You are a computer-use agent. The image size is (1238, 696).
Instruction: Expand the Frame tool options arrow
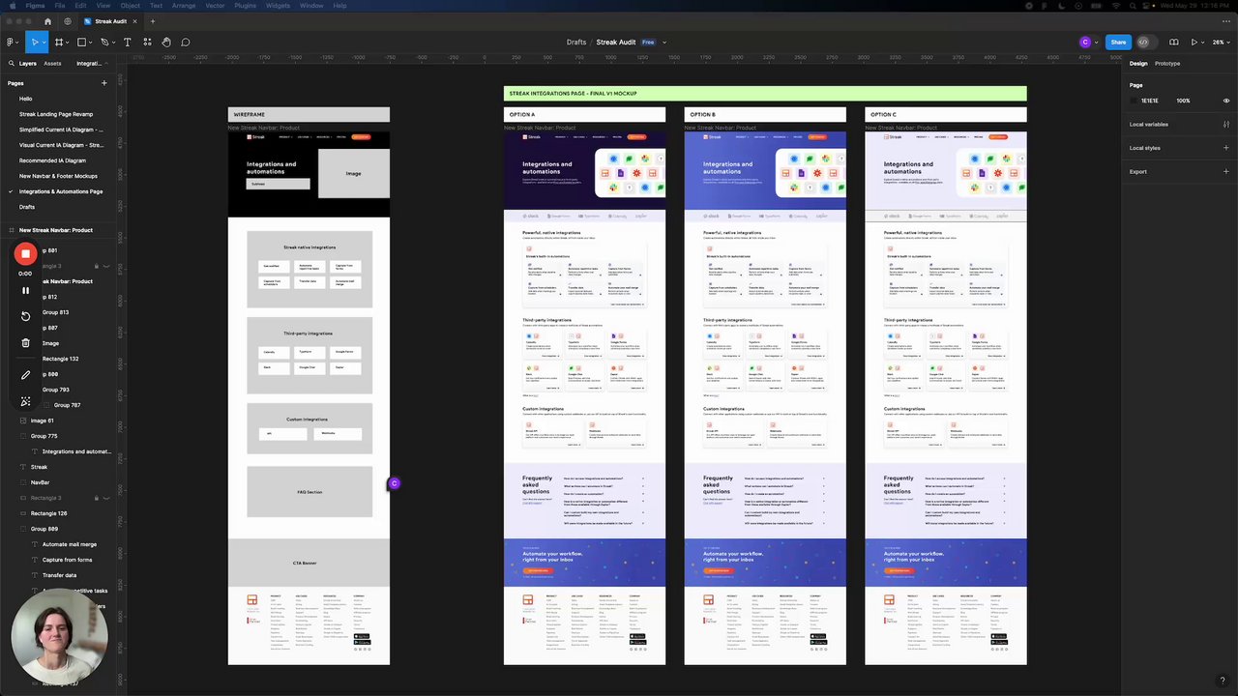click(x=69, y=43)
